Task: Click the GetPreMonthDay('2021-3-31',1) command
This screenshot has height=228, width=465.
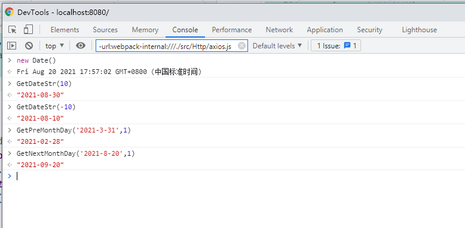Action: coord(74,130)
